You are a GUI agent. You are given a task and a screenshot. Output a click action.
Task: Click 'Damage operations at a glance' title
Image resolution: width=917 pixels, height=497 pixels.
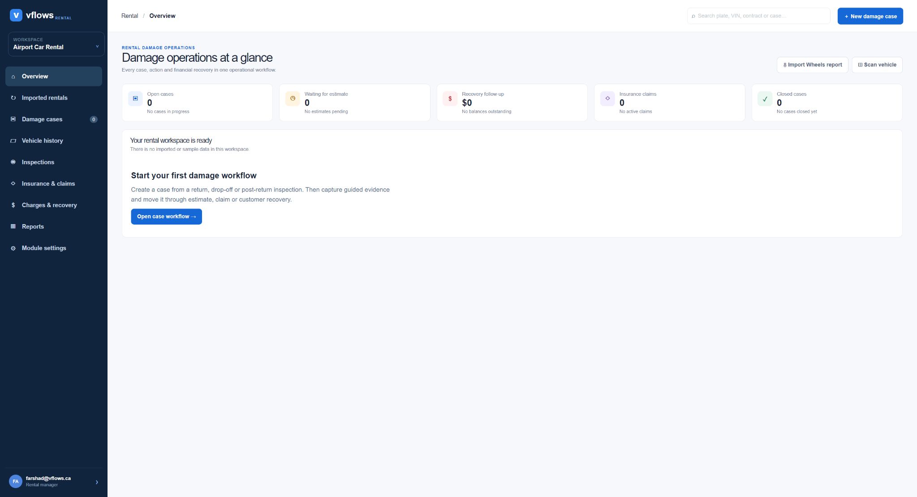point(197,58)
